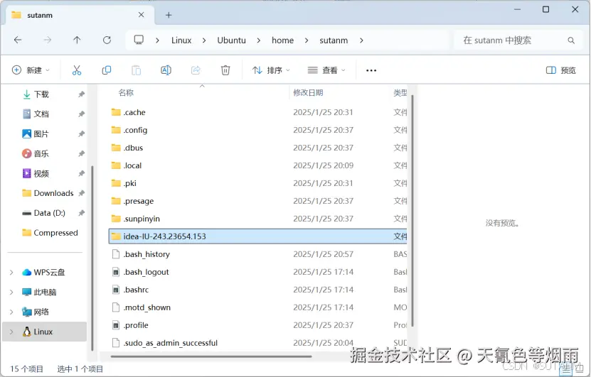591x377 pixels.
Task: Toggle the 预览 preview pane
Action: [561, 70]
